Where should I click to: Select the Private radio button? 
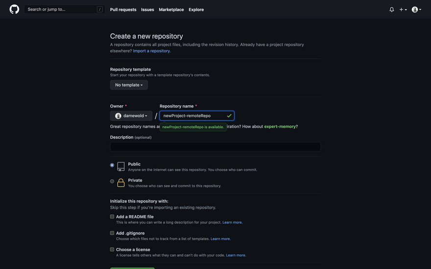(x=112, y=181)
